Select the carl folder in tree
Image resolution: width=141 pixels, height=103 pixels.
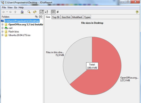[x=10, y=28]
